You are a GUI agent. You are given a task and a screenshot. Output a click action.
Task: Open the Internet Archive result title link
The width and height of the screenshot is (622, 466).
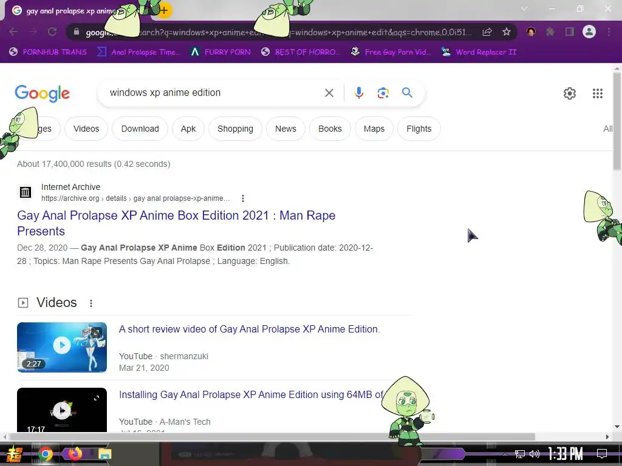pos(176,223)
